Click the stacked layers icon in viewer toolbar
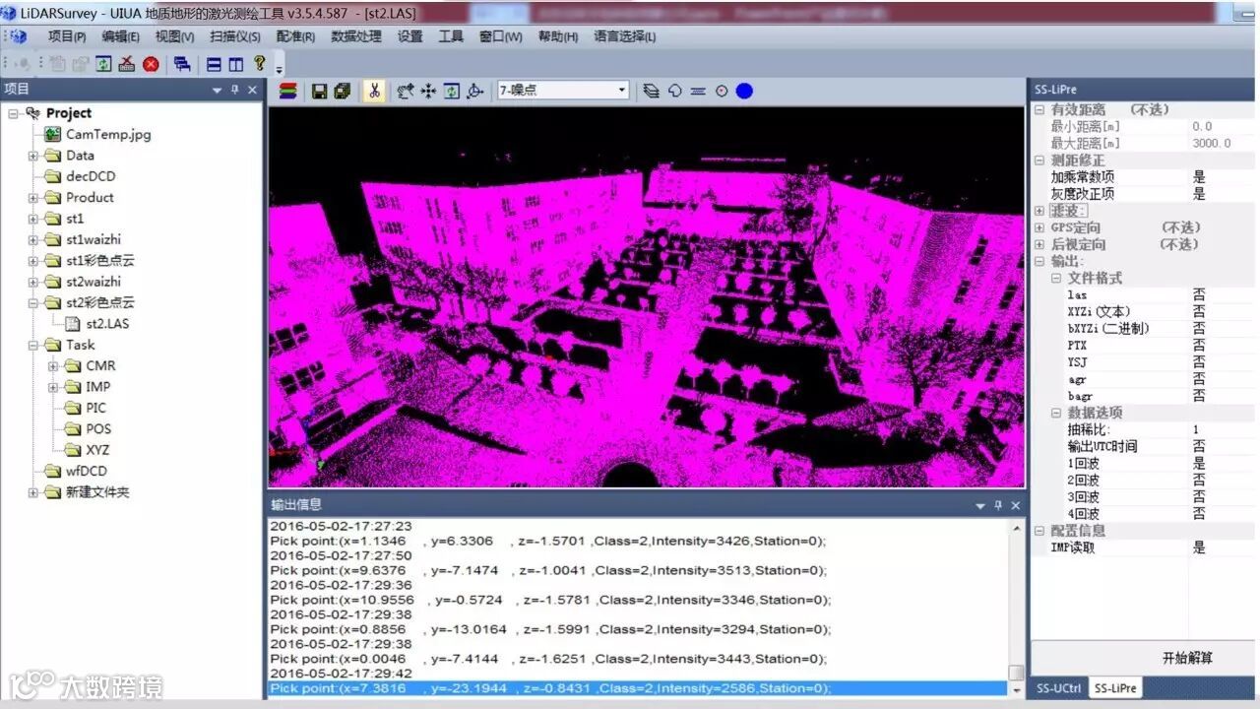1260x709 pixels. 651,91
